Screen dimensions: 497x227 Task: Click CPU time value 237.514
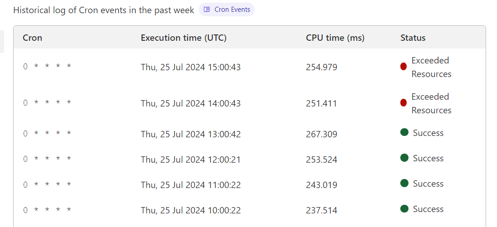321,210
